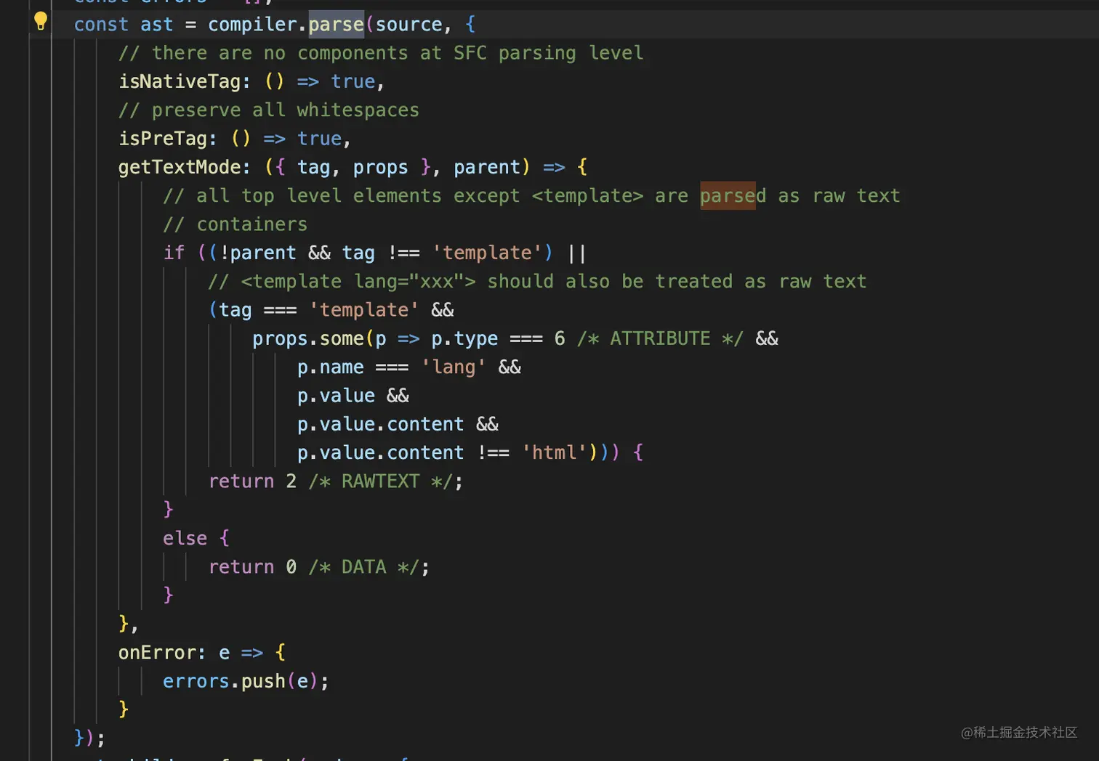The width and height of the screenshot is (1099, 761).
Task: Click the 'source' argument in compiler.parse
Action: 408,25
